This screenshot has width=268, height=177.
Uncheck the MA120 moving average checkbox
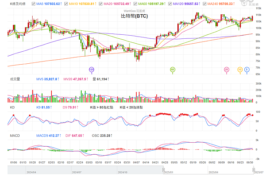click(170, 4)
